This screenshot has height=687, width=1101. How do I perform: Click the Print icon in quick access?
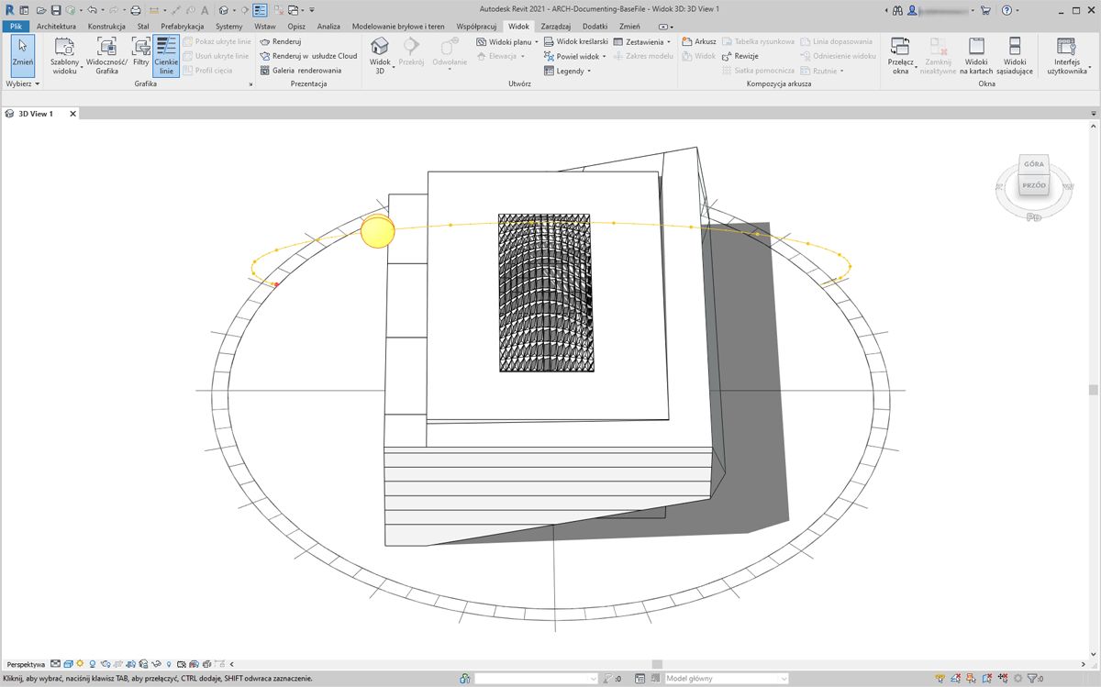(136, 9)
